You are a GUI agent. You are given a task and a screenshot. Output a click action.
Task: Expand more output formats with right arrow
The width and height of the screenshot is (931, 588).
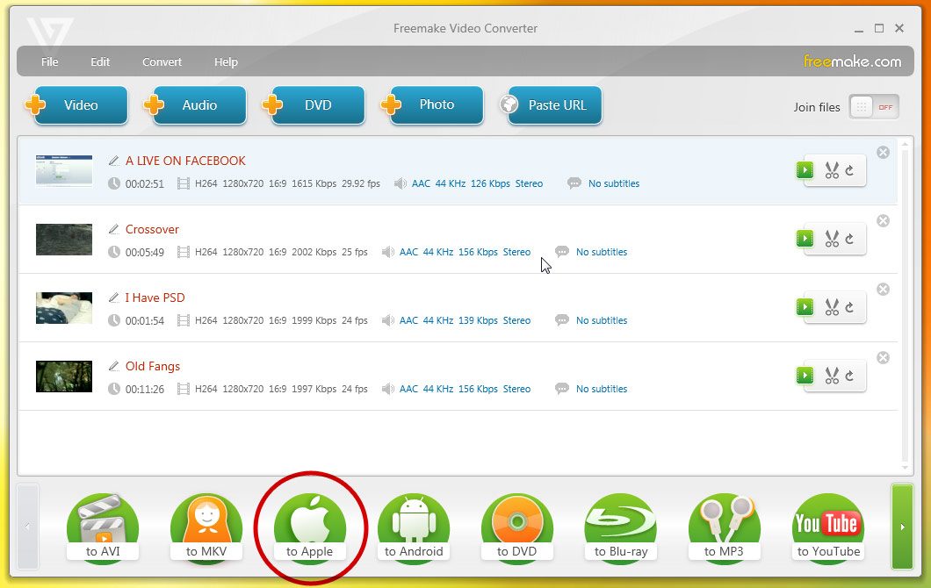point(903,527)
